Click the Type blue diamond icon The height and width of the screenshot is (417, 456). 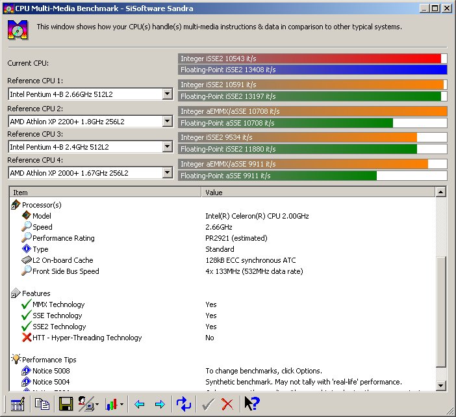tap(26, 249)
